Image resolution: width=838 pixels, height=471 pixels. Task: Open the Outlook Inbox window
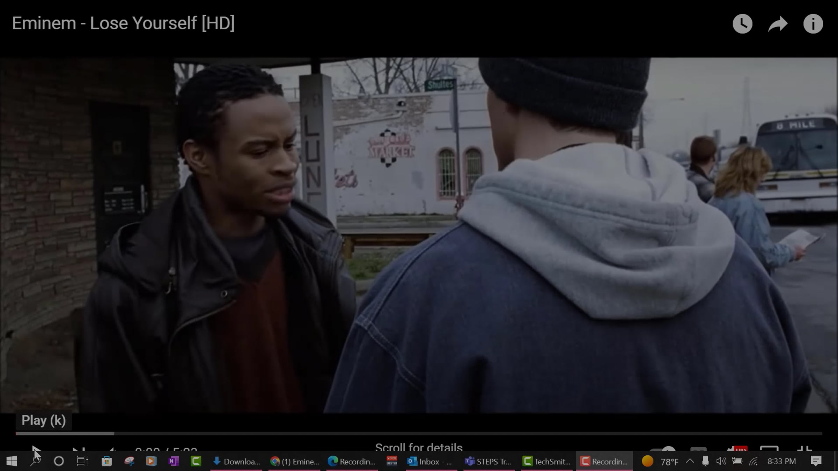[430, 461]
